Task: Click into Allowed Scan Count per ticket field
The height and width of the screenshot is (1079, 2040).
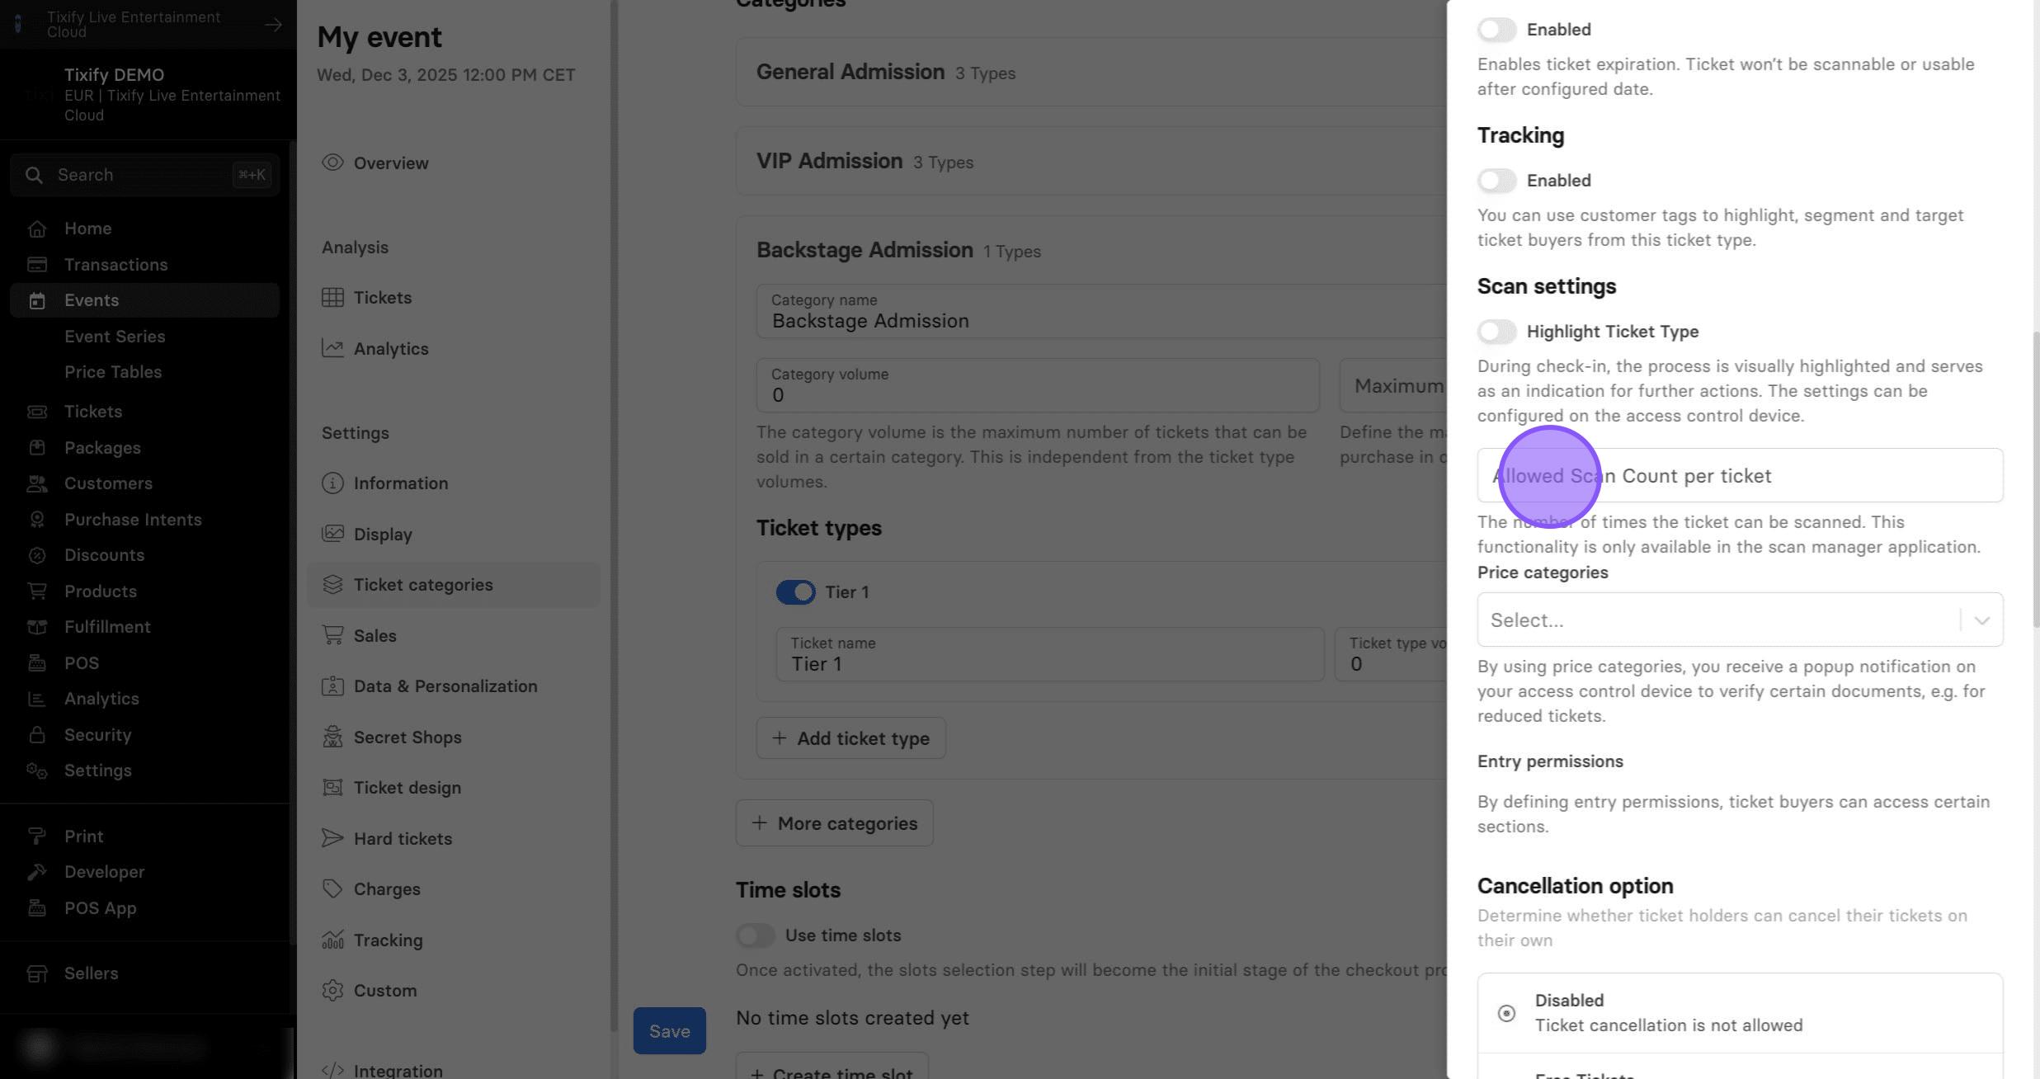Action: pyautogui.click(x=1740, y=475)
